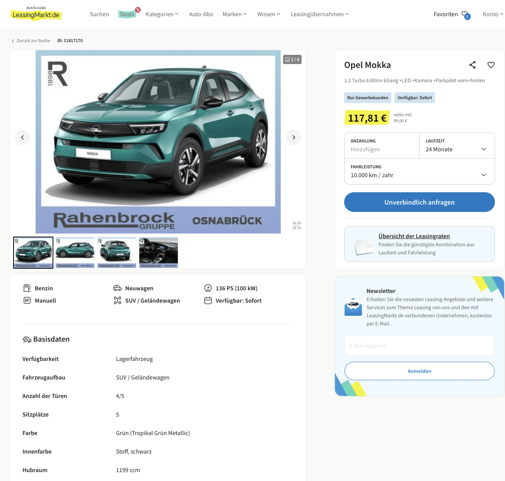Screen dimensions: 505x481
Task: Click the newsletter envelope icon
Action: click(x=353, y=307)
